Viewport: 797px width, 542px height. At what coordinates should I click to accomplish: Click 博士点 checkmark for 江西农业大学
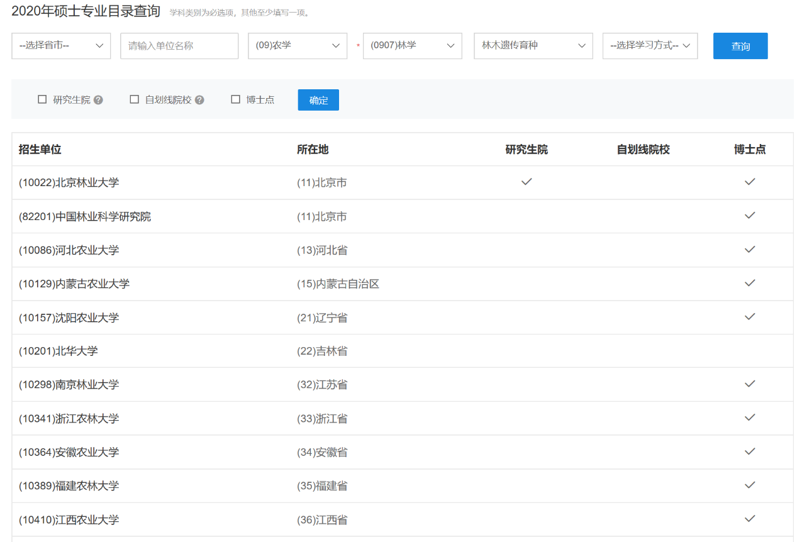(750, 519)
